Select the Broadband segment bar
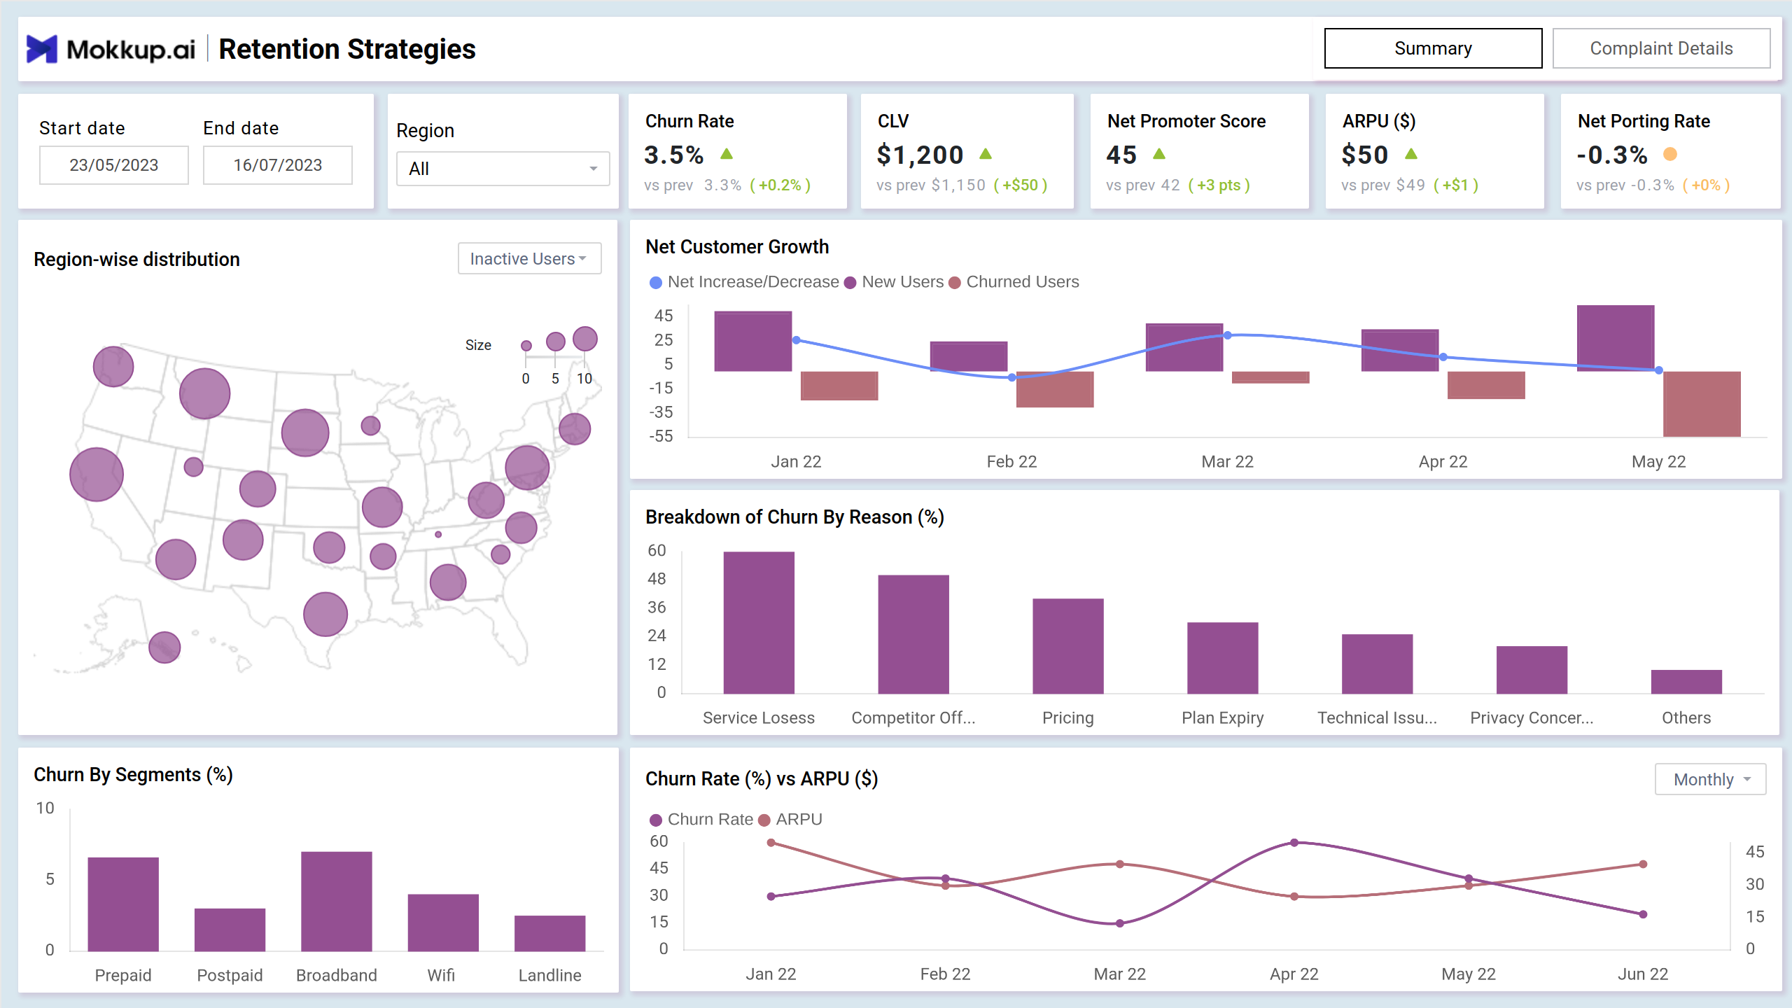The height and width of the screenshot is (1008, 1792). coord(337,902)
